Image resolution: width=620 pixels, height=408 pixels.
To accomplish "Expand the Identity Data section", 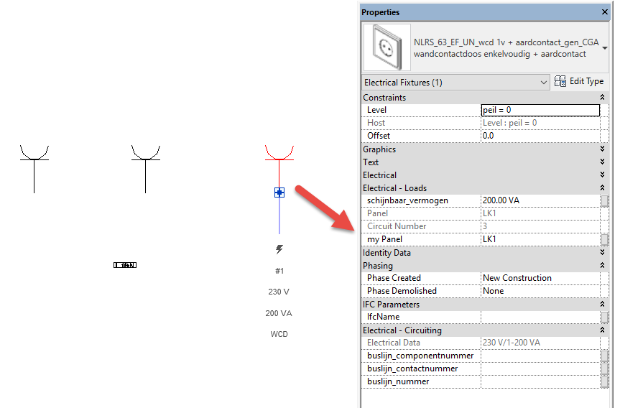I will point(602,253).
